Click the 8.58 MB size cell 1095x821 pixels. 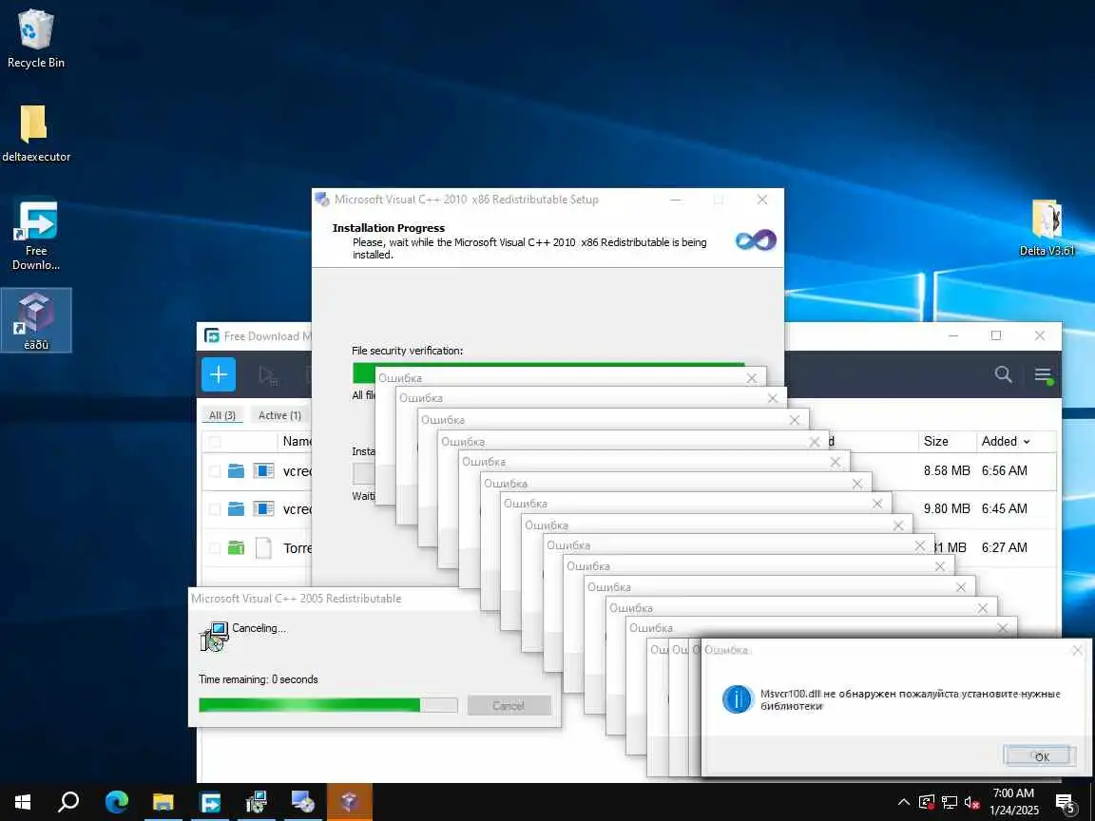click(947, 470)
